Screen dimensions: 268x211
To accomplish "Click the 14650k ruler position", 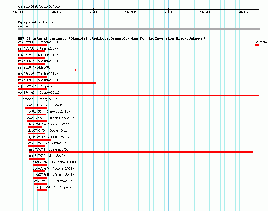I will click(x=130, y=12).
